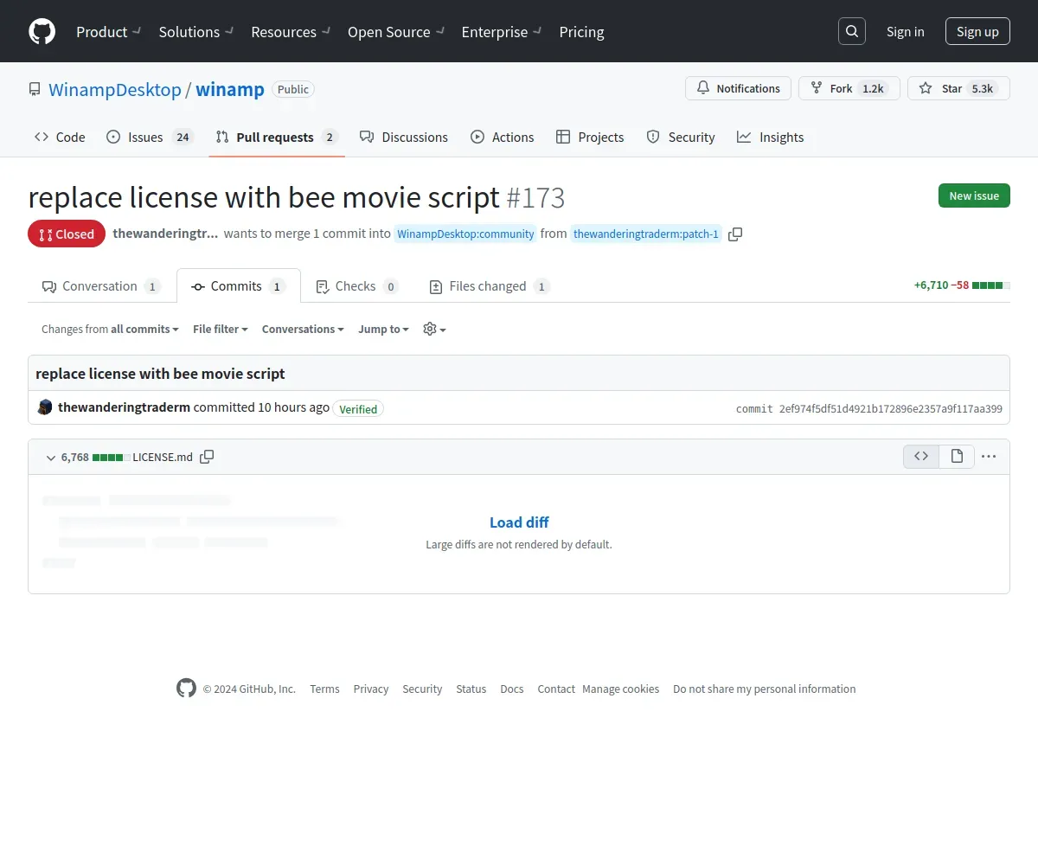Open the diff settings gear dropdown
The image size is (1038, 865).
pyautogui.click(x=434, y=329)
